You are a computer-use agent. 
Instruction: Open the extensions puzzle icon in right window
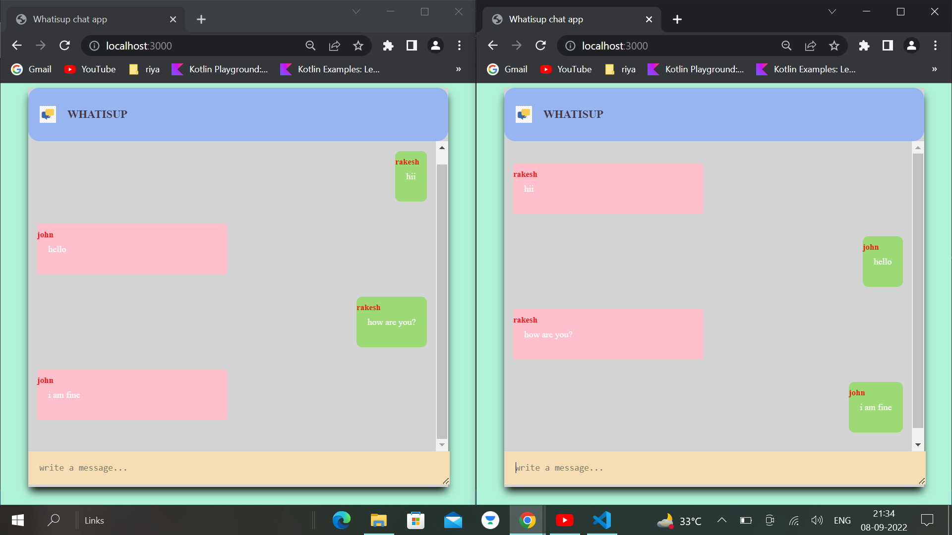(864, 45)
